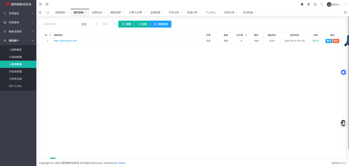
Task: Close the 全部链接 tab
Action: point(163,13)
